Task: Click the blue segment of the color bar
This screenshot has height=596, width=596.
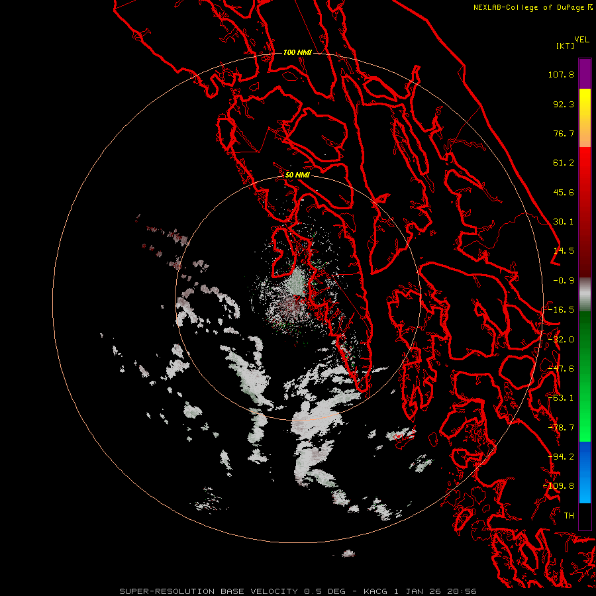Action: (585, 472)
